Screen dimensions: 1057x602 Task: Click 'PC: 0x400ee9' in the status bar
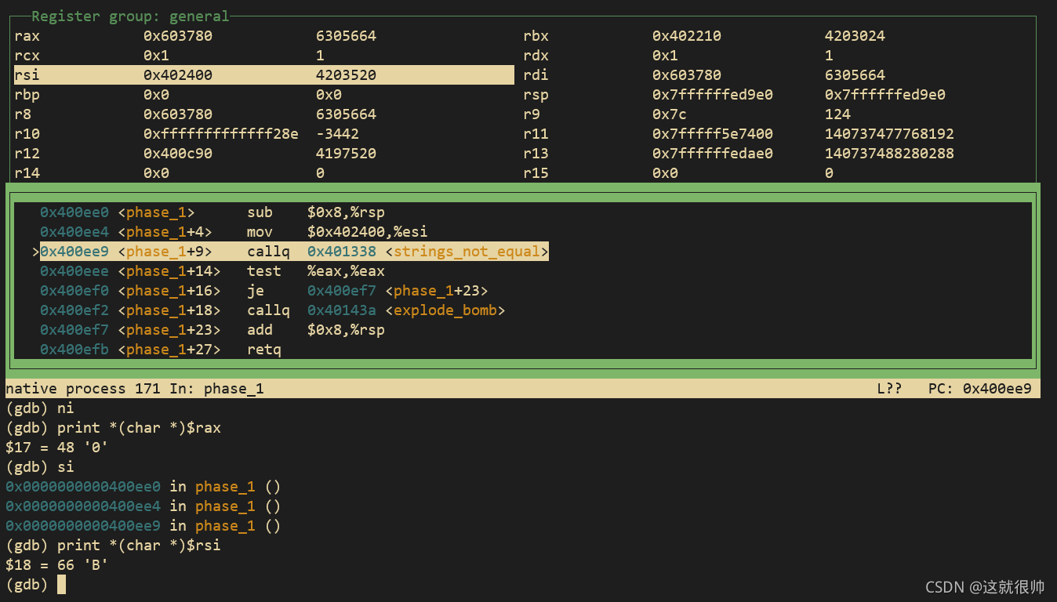(x=980, y=389)
